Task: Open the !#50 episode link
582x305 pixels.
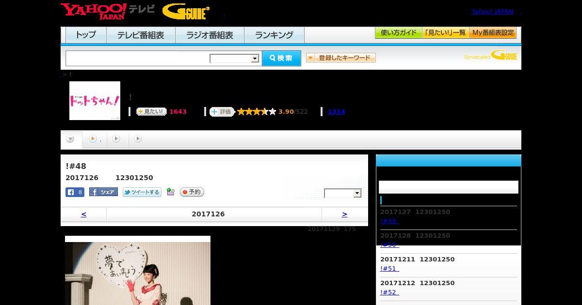Action: pos(389,245)
